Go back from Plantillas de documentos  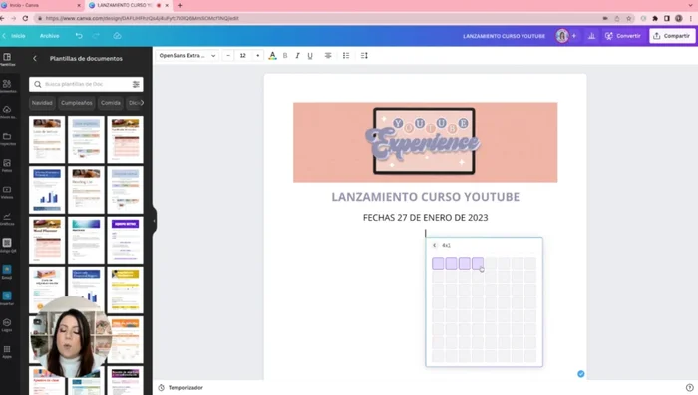click(35, 59)
